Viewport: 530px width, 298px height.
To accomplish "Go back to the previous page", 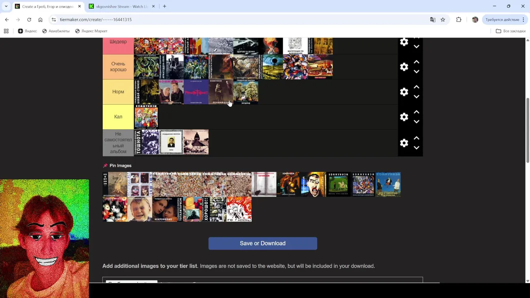I will coord(7,19).
